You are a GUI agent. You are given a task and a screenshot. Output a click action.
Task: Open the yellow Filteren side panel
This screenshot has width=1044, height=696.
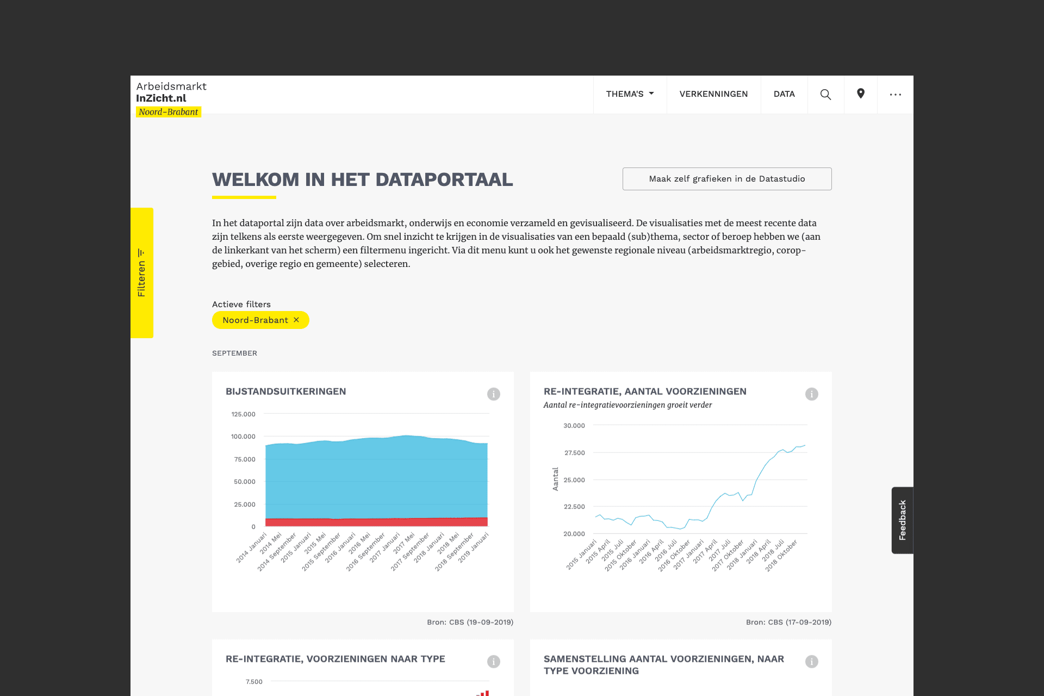click(x=142, y=273)
